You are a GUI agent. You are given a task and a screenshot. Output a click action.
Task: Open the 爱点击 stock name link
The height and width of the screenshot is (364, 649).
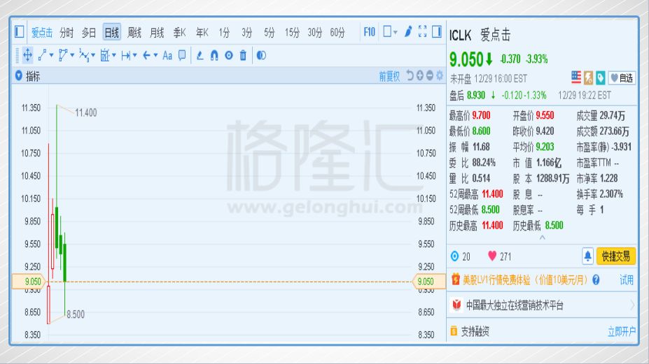pos(42,33)
